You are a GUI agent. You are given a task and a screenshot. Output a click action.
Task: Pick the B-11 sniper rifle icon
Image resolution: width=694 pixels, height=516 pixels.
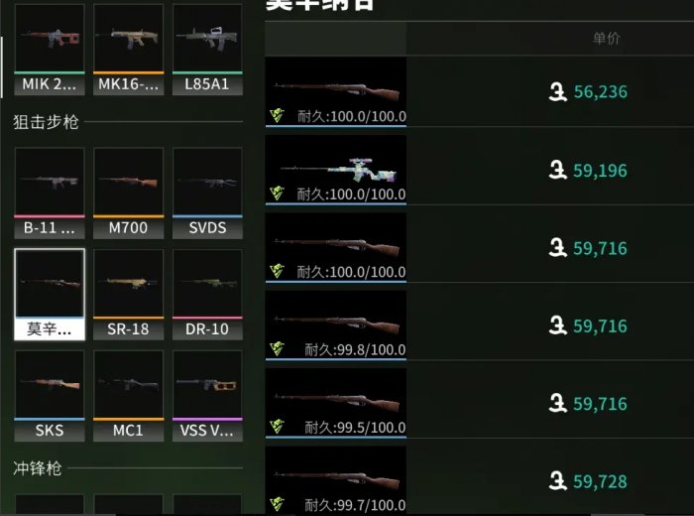pos(50,193)
